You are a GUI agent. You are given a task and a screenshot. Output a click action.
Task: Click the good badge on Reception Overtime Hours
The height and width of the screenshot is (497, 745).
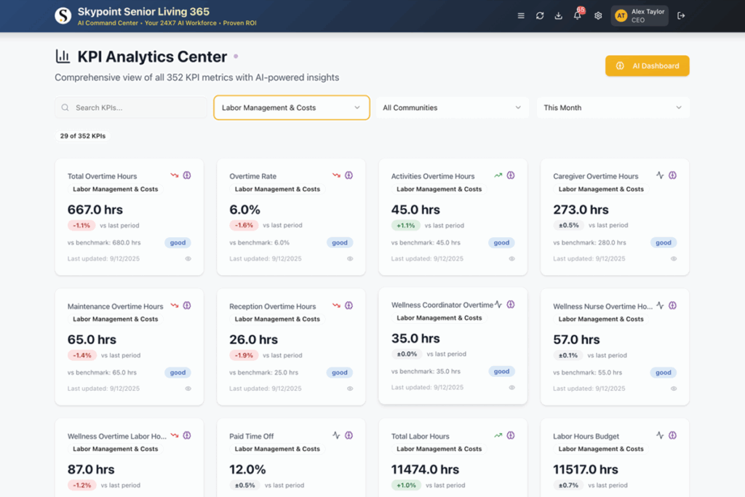point(340,373)
